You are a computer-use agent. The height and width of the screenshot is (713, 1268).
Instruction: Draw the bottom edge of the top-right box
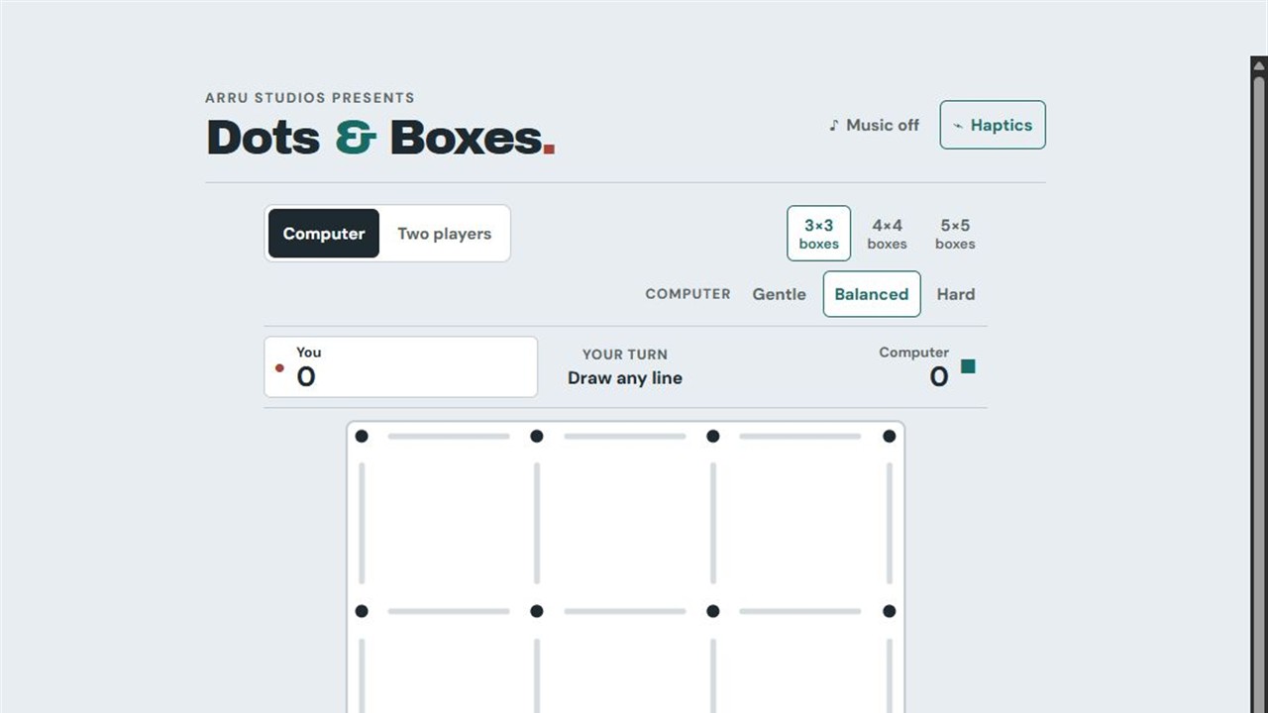click(800, 611)
